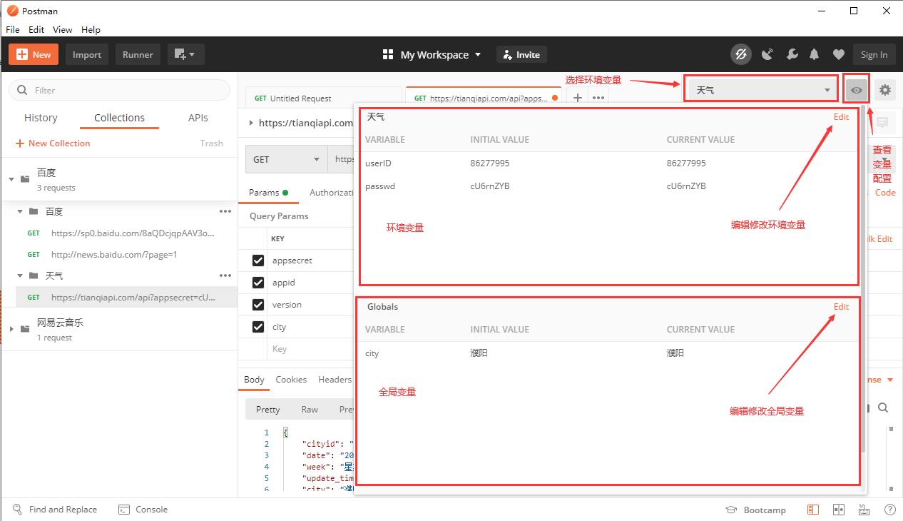Open the Help menu
The width and height of the screenshot is (903, 521).
[x=91, y=29]
